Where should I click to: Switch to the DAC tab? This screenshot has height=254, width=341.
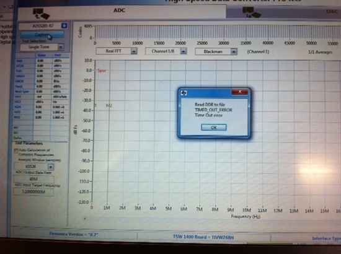[332, 11]
